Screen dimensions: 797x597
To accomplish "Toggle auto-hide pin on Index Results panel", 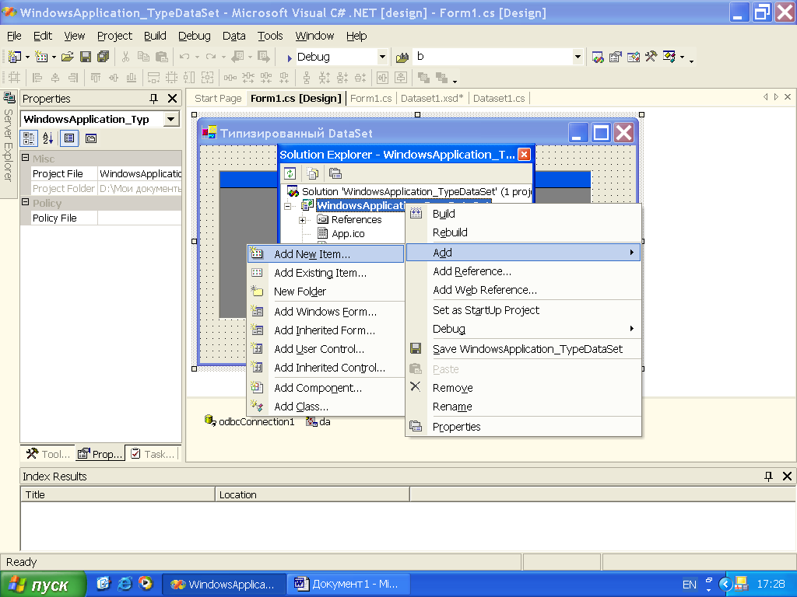I will 769,477.
